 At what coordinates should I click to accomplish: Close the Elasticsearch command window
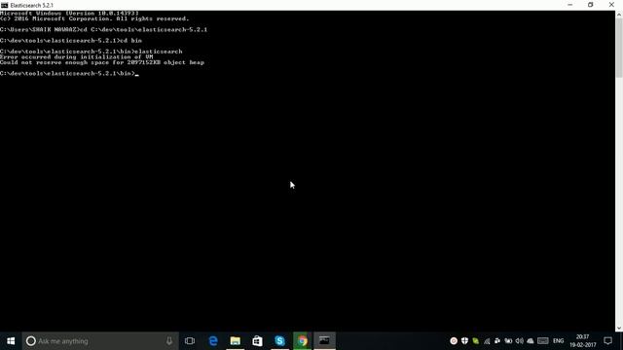tap(611, 5)
